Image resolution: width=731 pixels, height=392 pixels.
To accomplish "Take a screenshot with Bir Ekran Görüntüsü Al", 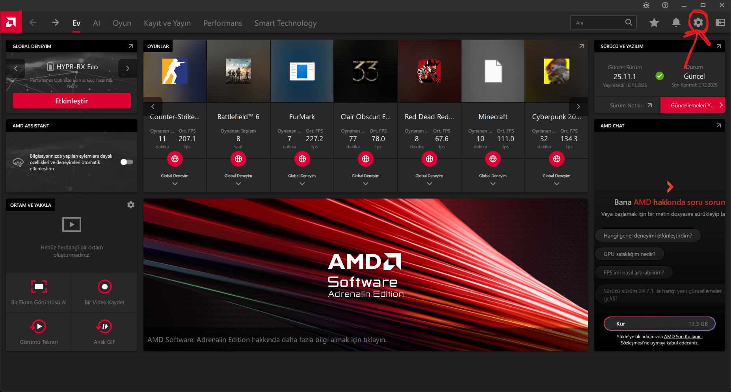I will [x=39, y=293].
